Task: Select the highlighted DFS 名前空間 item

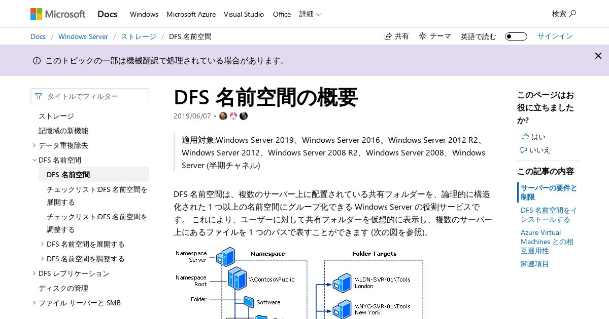Action: 94,175
